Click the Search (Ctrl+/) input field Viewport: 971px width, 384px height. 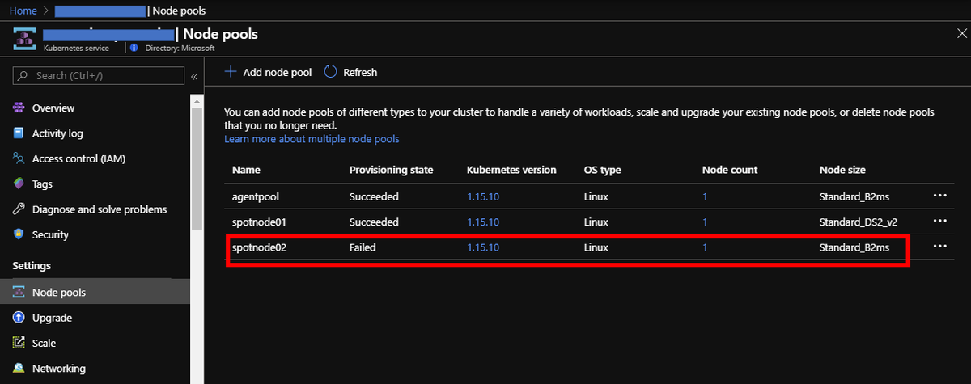pos(98,76)
